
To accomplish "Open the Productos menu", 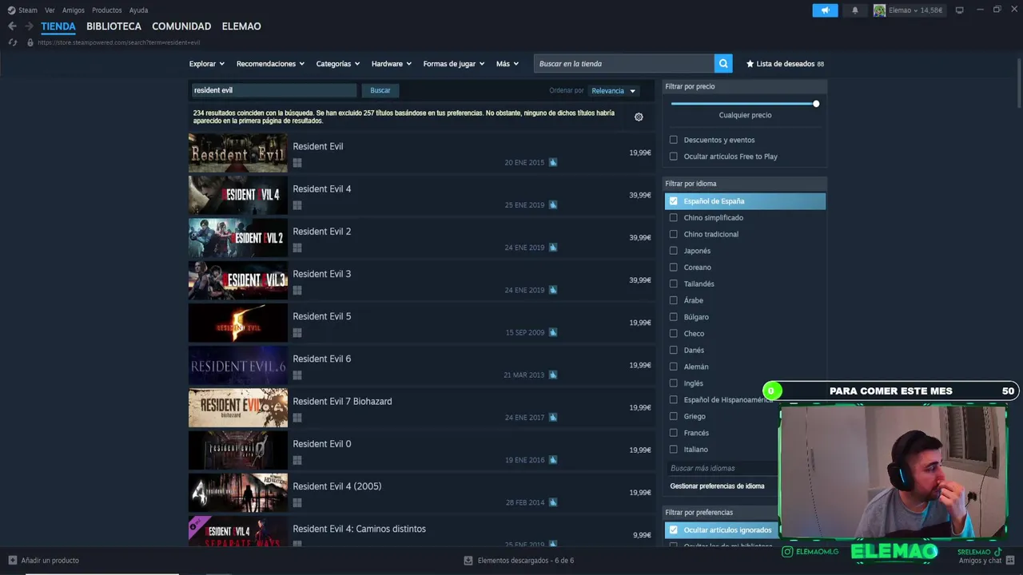I will [x=107, y=10].
